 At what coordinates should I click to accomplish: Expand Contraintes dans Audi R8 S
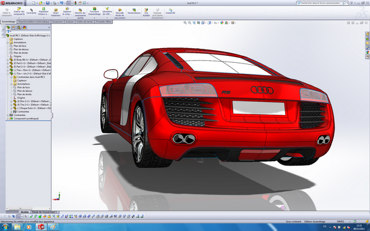[x=12, y=77]
